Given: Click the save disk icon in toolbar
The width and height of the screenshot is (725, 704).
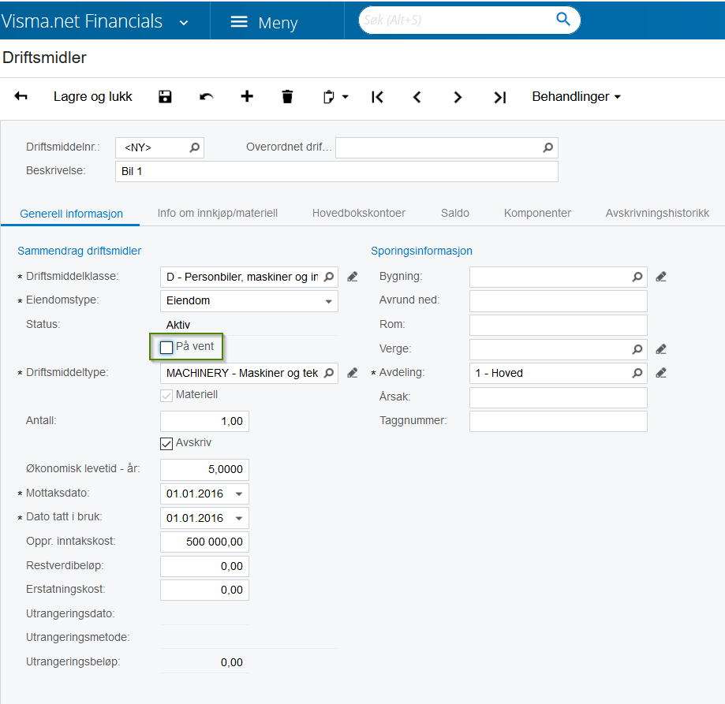Looking at the screenshot, I should [x=165, y=96].
